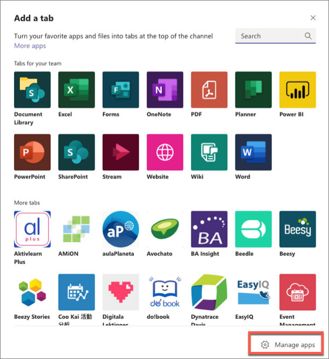
Task: Add a Word tab
Action: pos(254,152)
